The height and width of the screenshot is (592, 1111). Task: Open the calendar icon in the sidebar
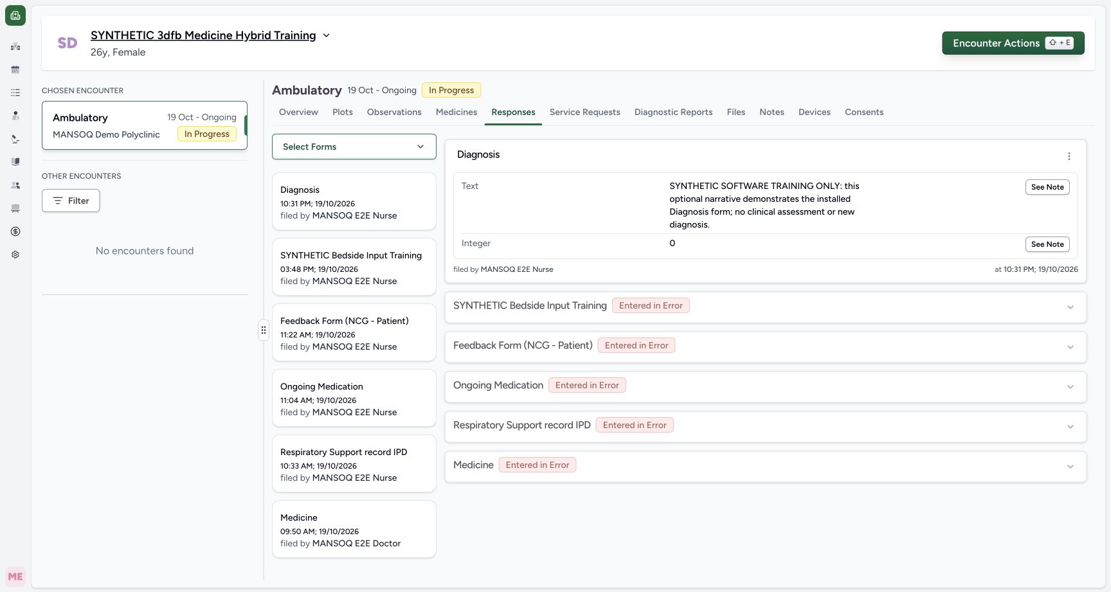[x=15, y=69]
